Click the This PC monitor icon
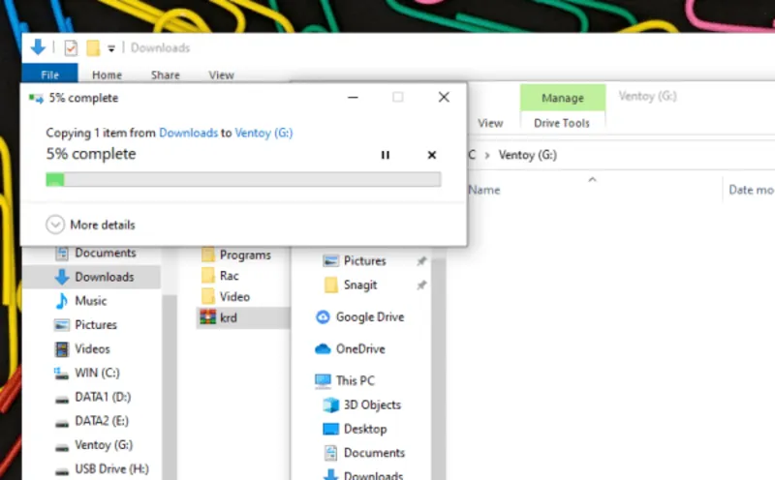Screen dimensions: 775x480 (x=323, y=381)
